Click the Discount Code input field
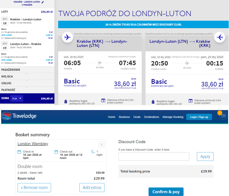 coord(154,157)
